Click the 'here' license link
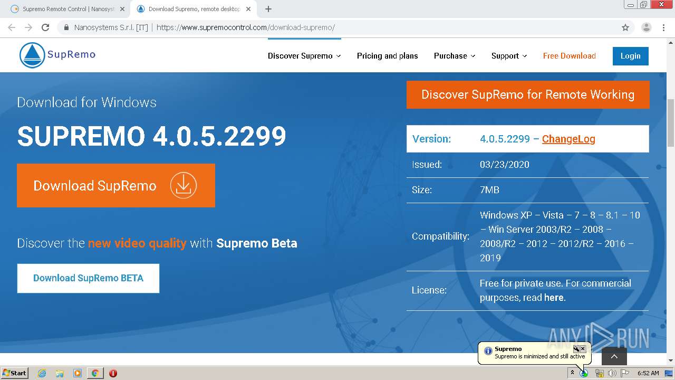Viewport: 675px width, 380px height. pos(554,298)
